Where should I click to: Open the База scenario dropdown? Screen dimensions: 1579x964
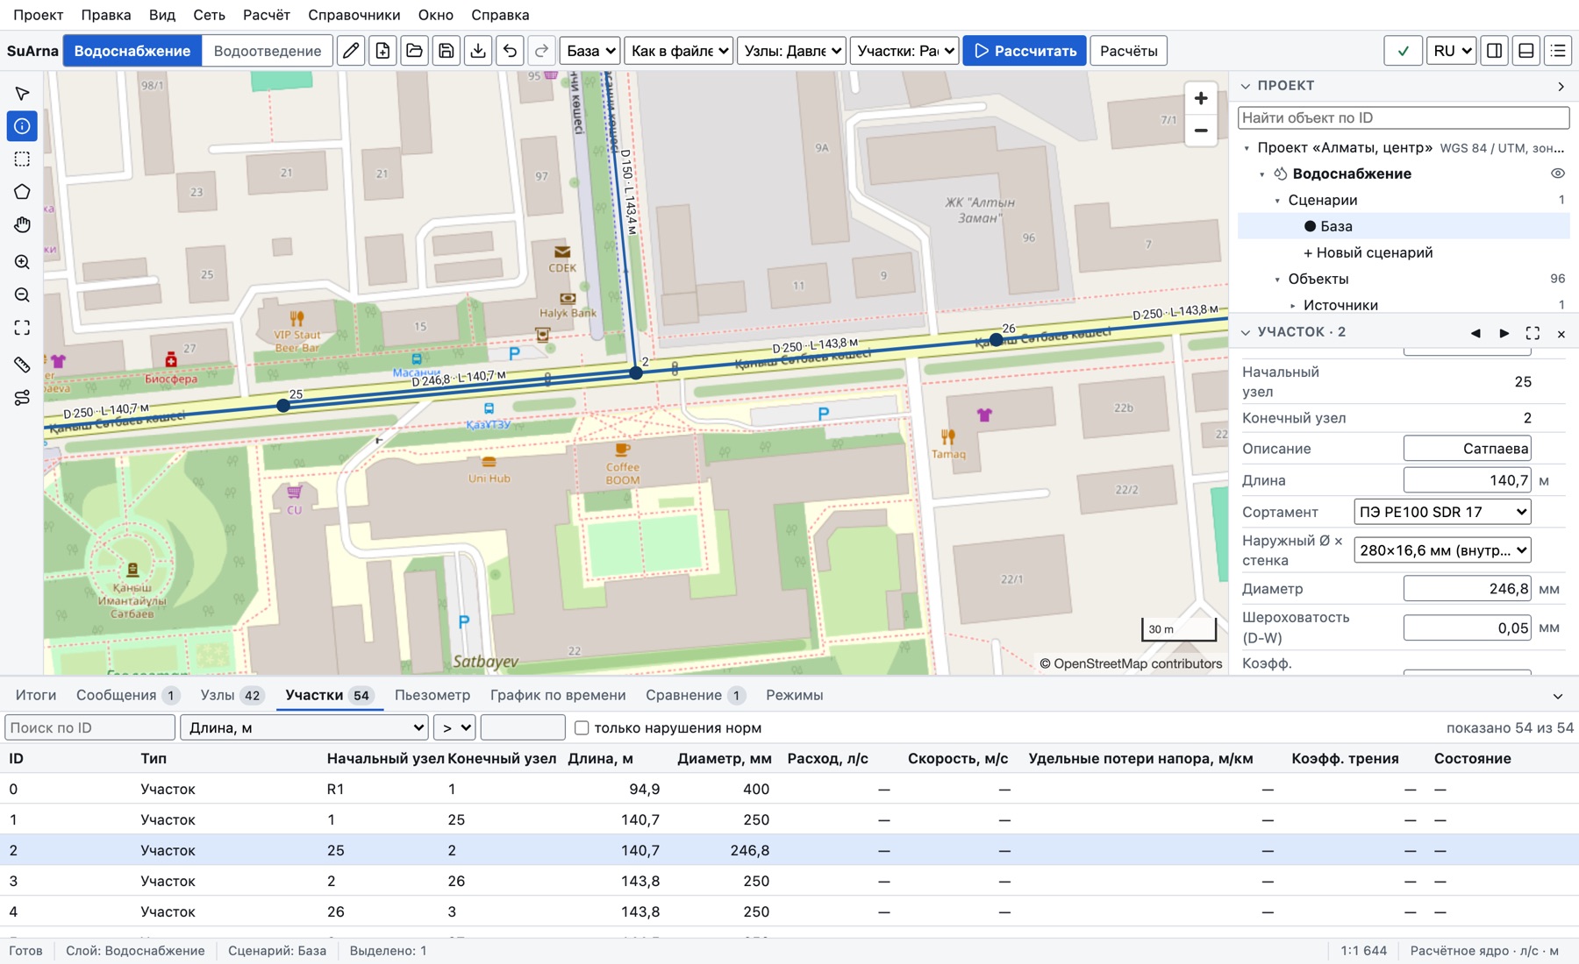590,51
